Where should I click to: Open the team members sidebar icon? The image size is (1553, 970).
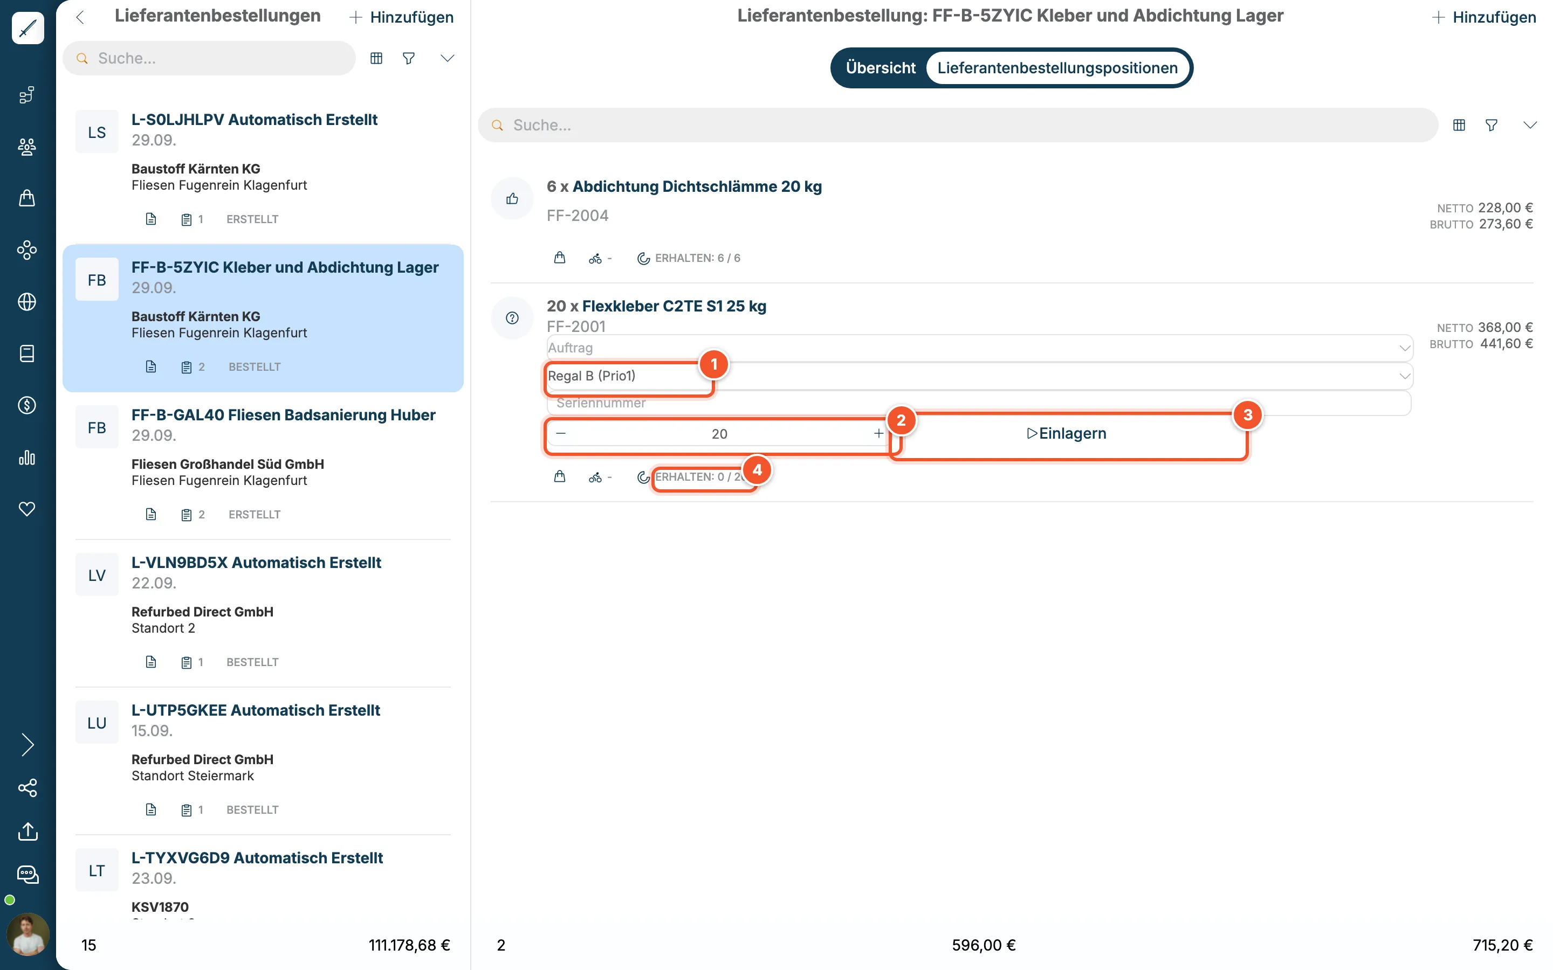(x=27, y=147)
